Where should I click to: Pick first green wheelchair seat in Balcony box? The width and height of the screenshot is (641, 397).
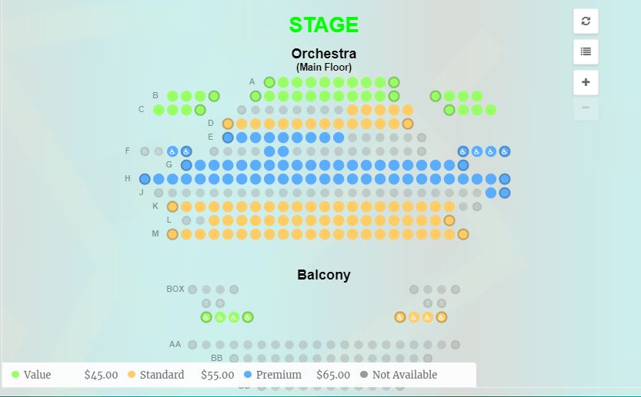pos(206,317)
